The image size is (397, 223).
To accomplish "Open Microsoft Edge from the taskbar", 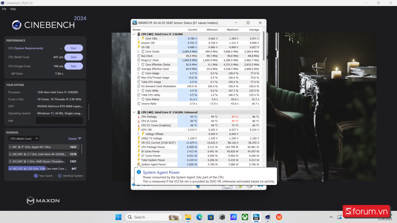I will click(x=199, y=217).
